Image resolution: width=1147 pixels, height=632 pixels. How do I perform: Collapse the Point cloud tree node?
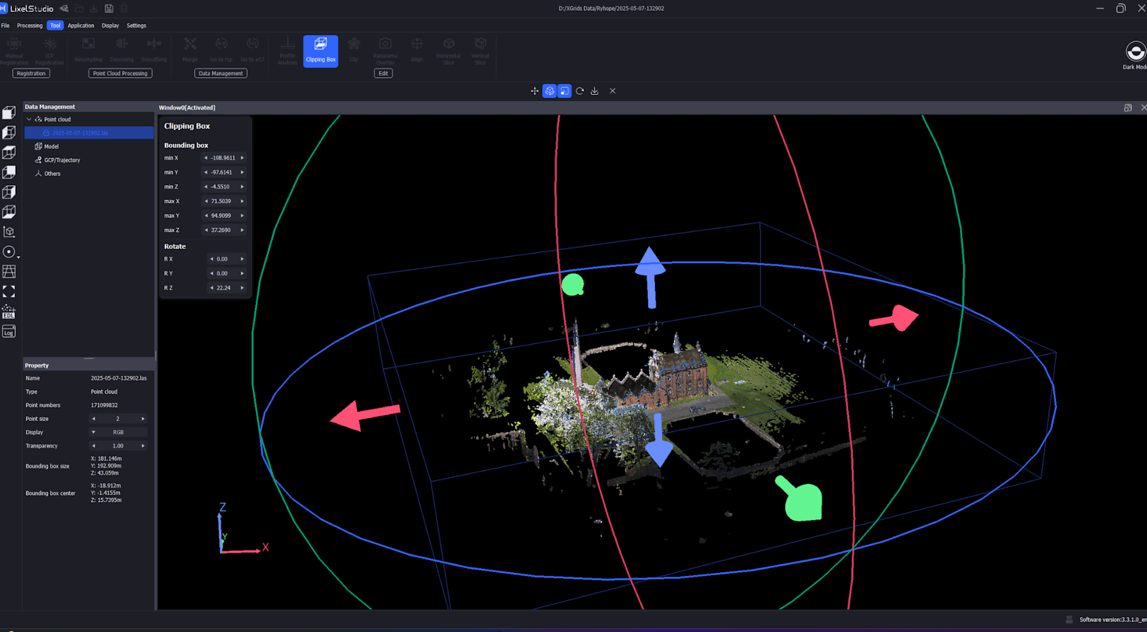pyautogui.click(x=29, y=119)
